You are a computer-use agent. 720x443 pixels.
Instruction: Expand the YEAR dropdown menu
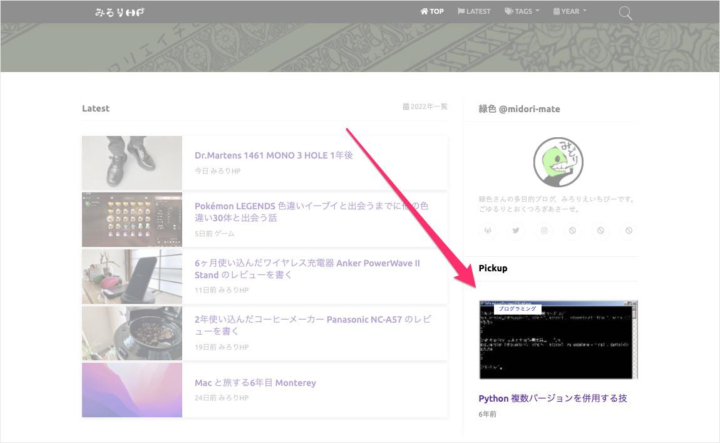[570, 11]
